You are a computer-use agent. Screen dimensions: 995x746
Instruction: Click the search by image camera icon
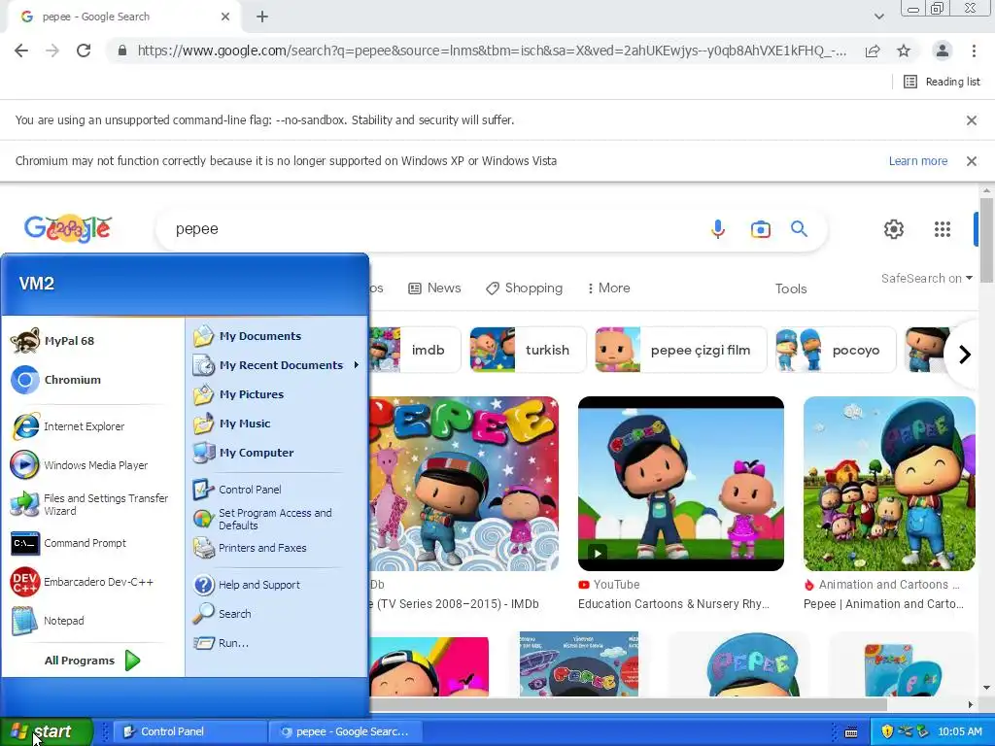point(760,229)
